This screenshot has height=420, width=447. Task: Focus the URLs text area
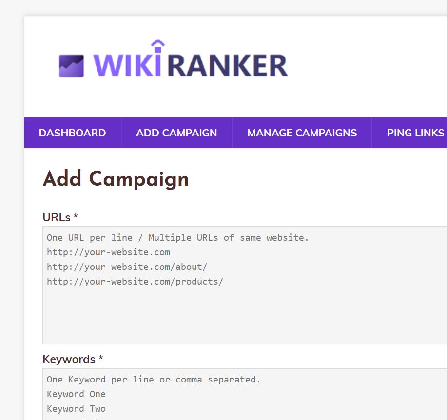245,285
